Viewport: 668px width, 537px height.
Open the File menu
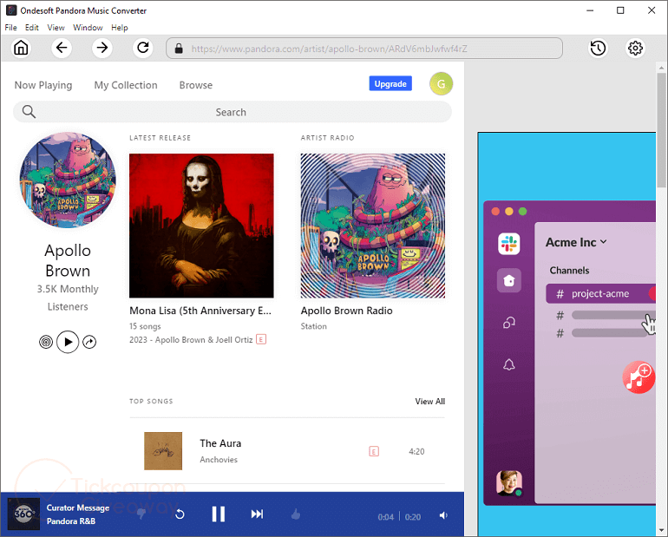(x=10, y=28)
